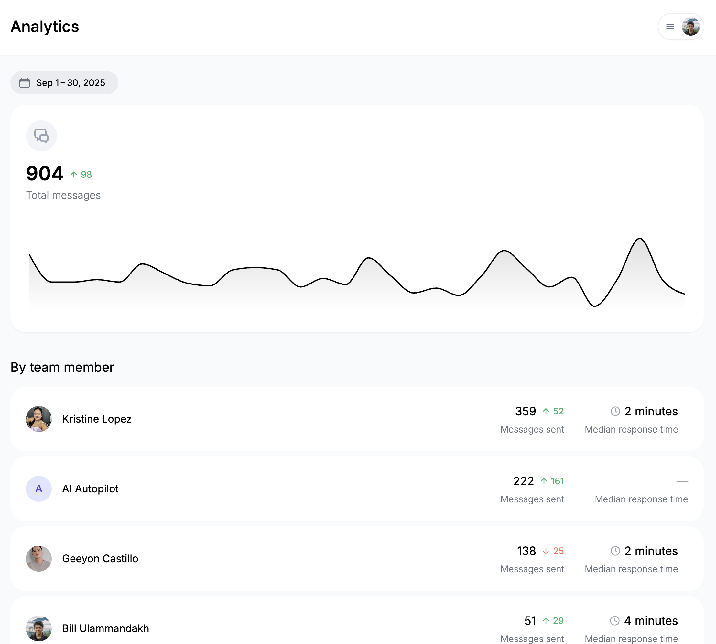Viewport: 716px width, 644px height.
Task: Click the calendar icon in date filter
Action: 25,83
